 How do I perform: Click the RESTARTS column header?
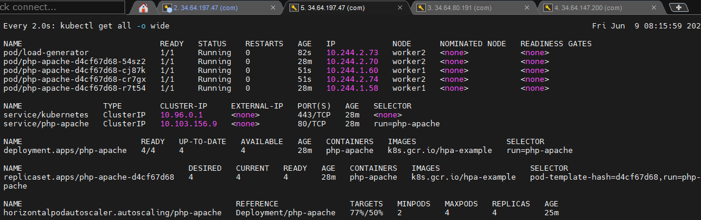tap(265, 43)
